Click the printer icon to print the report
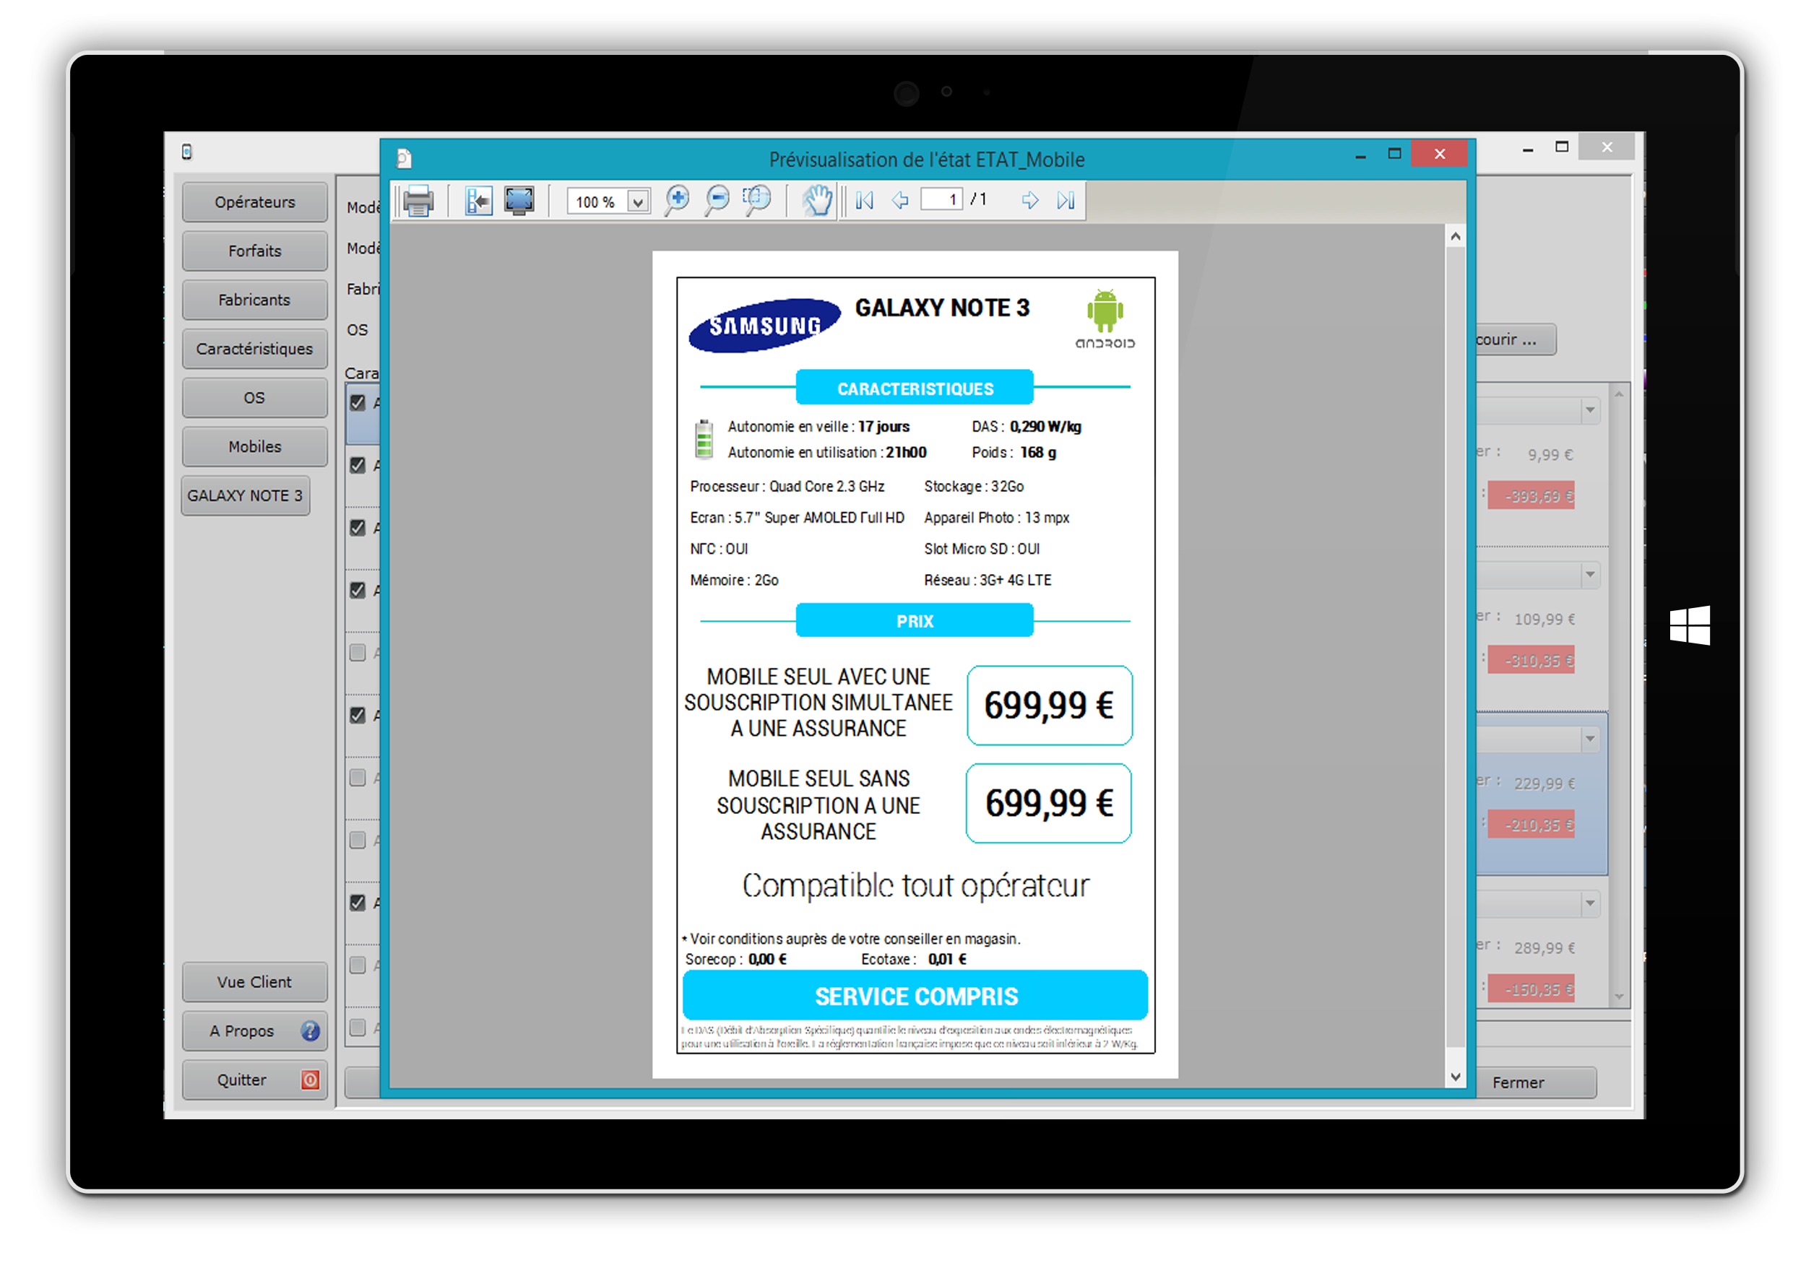Image resolution: width=1806 pixels, height=1263 pixels. 418,201
